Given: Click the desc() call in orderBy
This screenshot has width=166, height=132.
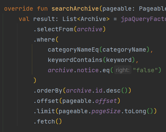Looking at the screenshot, I should click(117, 91).
